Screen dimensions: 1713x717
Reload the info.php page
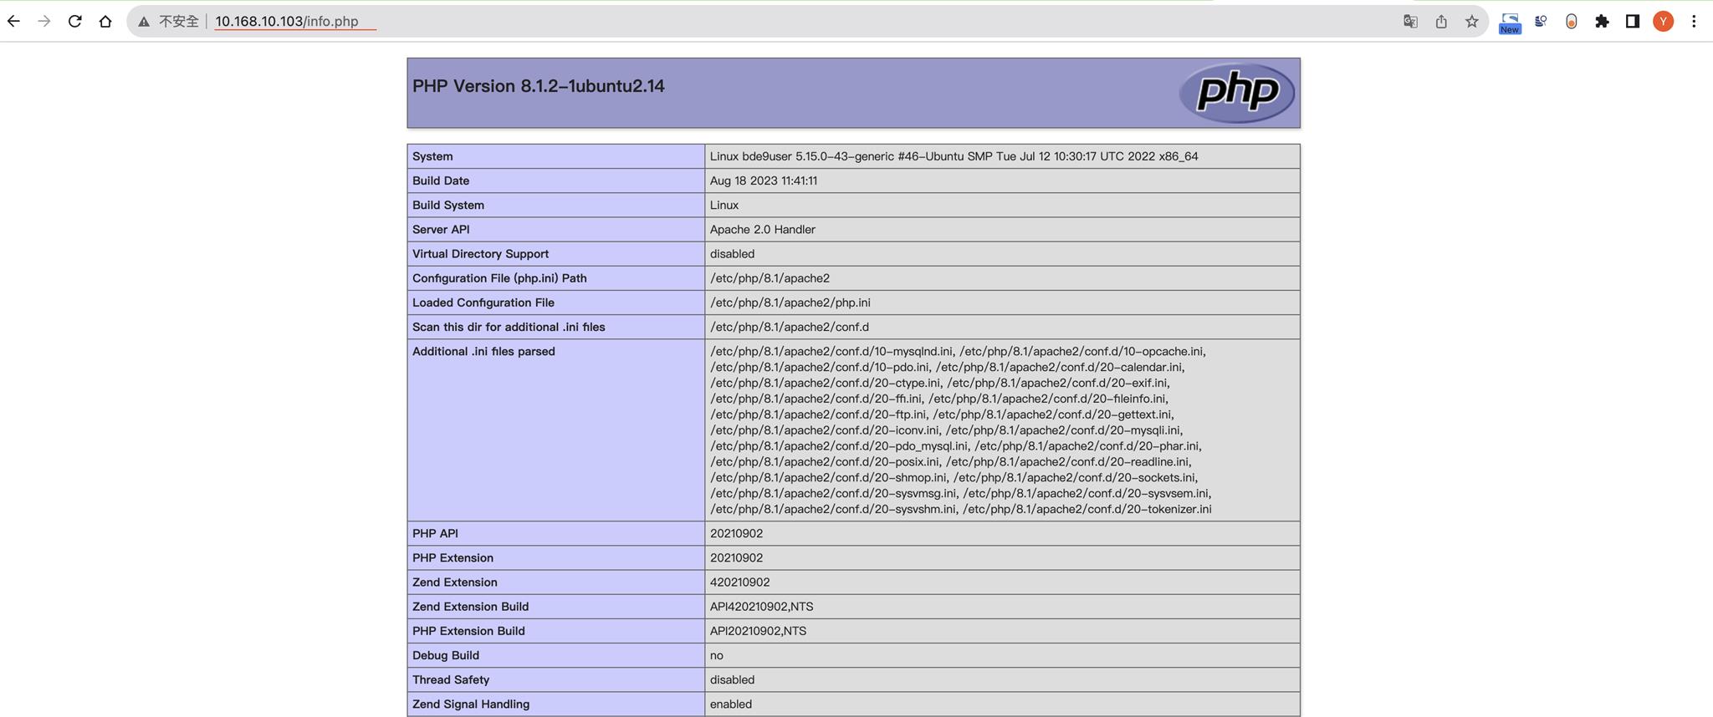point(74,22)
